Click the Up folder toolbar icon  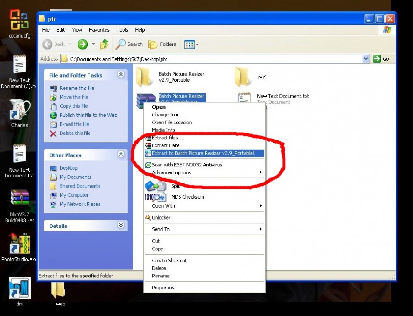click(104, 44)
